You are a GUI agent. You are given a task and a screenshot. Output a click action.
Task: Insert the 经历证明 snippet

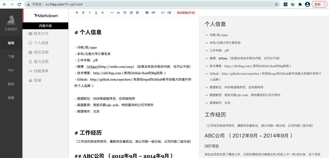[x=45, y=52]
